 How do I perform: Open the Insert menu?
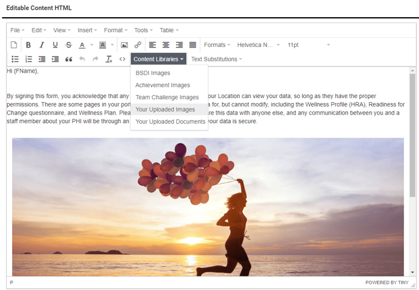88,30
